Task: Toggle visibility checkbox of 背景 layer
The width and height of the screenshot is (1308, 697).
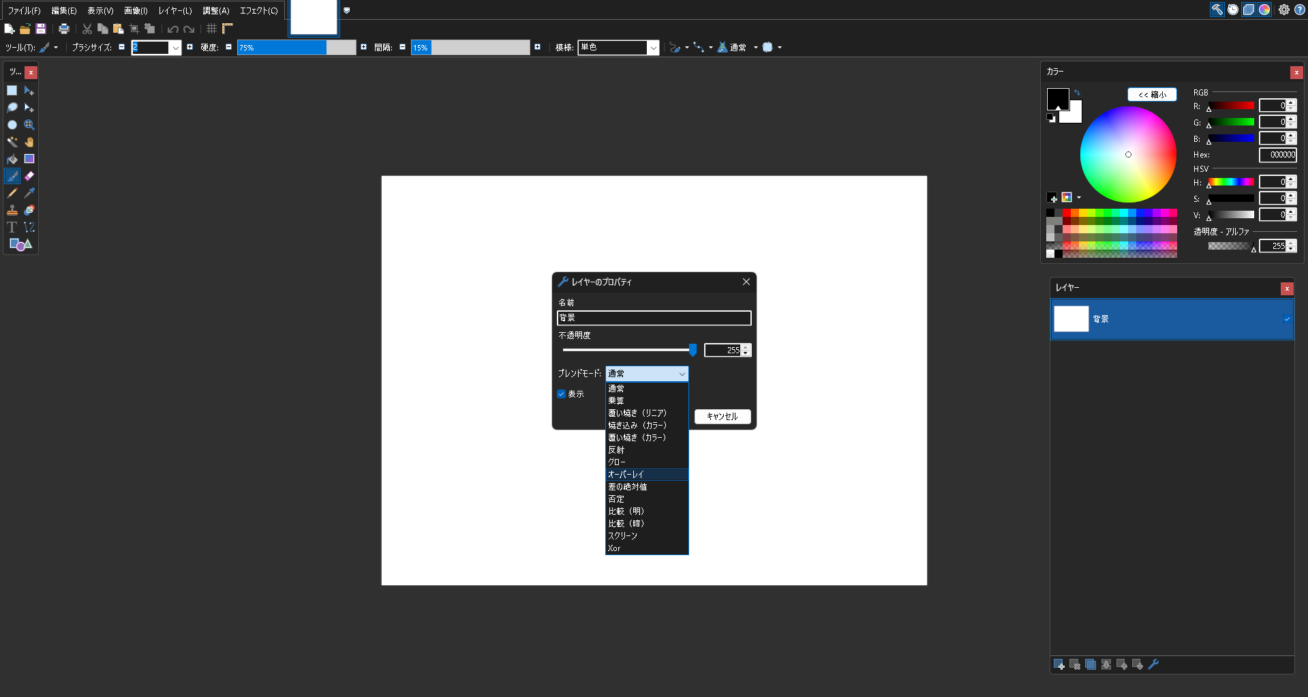Action: [1287, 319]
